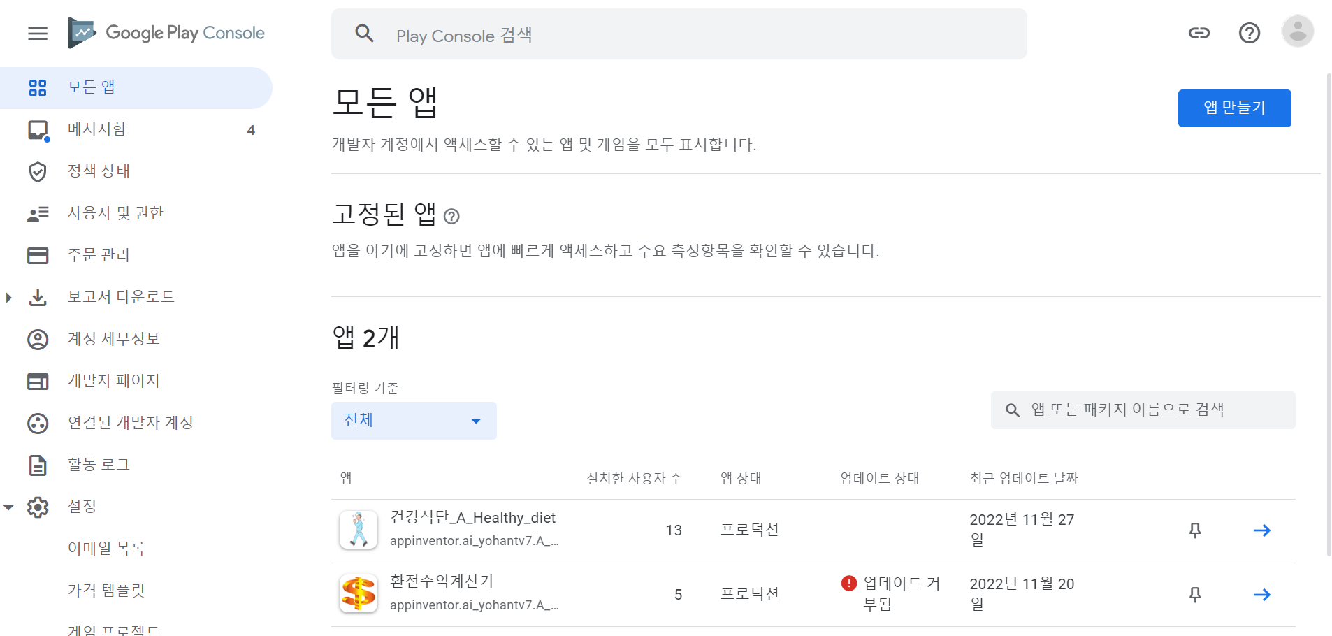1332x636 pixels.
Task: Click the 계정 세부정보 profile icon
Action: coord(38,340)
